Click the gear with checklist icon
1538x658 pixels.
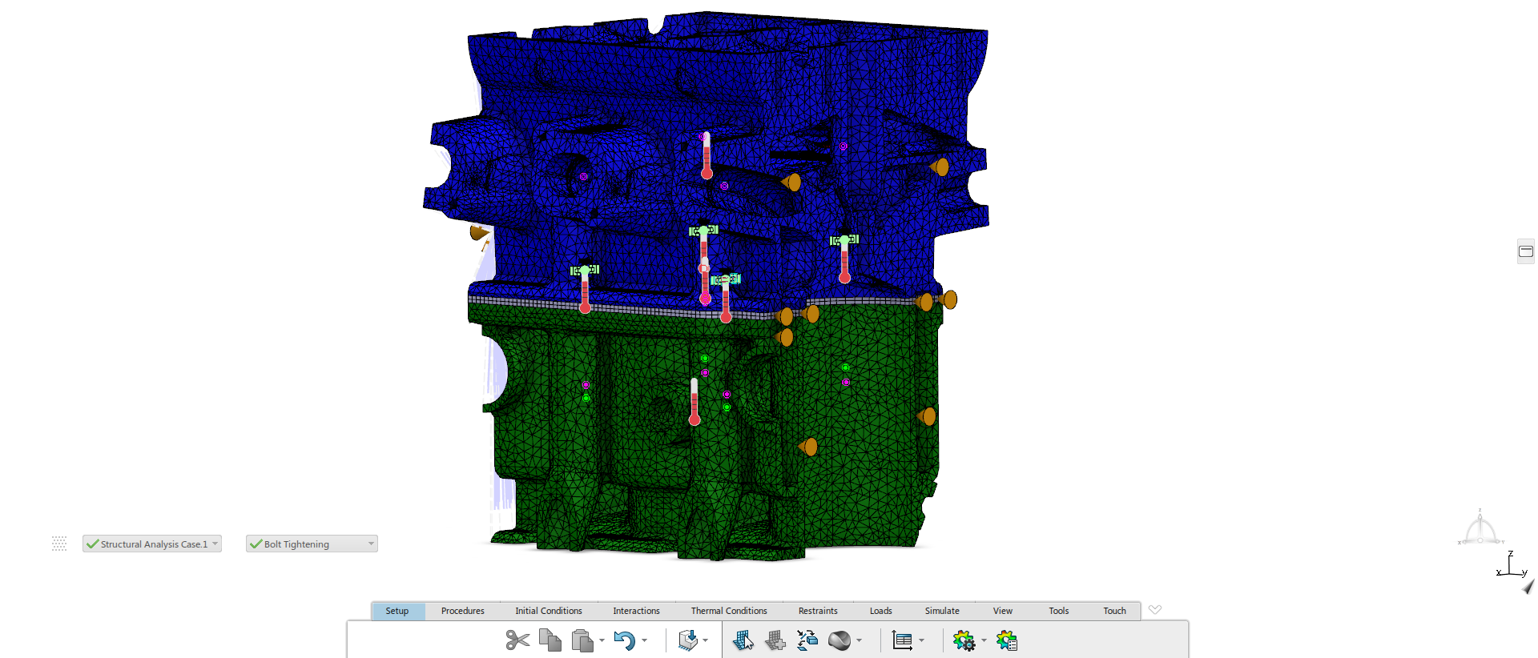coord(1006,640)
